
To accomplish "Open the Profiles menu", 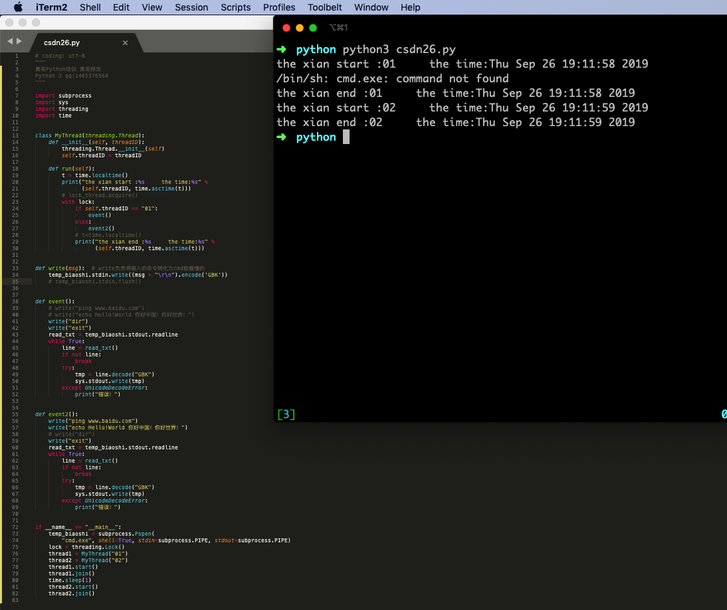I will 279,7.
